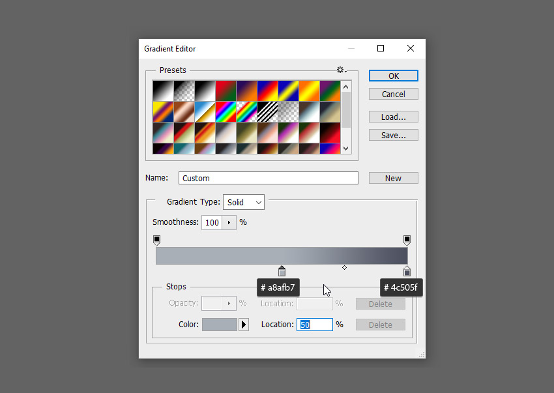Select the copper gradient preset
The height and width of the screenshot is (393, 554).
[x=184, y=111]
